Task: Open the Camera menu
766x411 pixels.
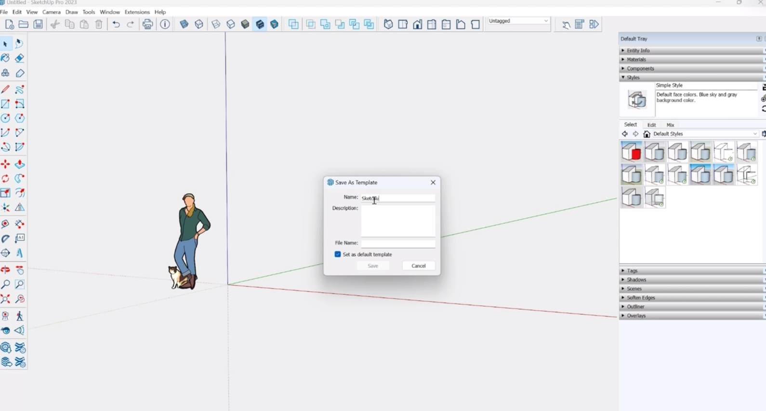Action: point(52,12)
